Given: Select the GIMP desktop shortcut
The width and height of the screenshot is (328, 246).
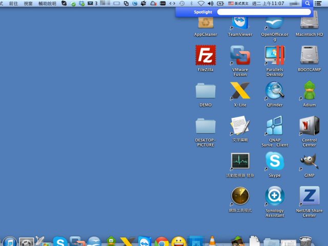Looking at the screenshot, I should pyautogui.click(x=309, y=161).
